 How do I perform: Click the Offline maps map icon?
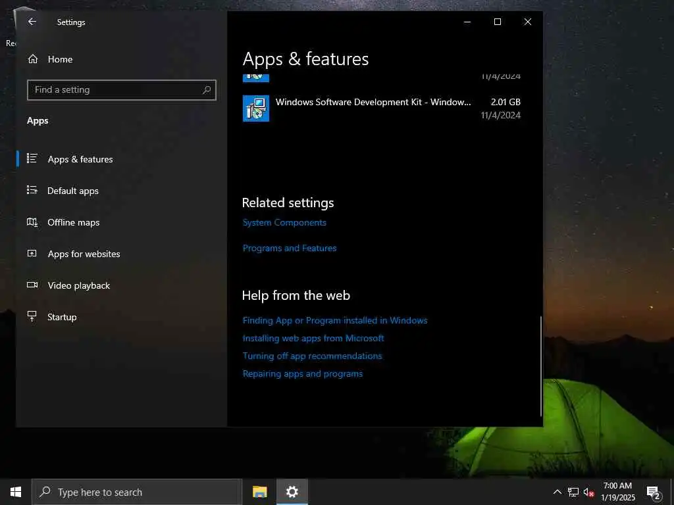click(x=32, y=222)
